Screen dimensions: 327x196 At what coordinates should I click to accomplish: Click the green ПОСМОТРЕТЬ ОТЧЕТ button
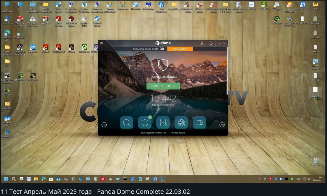[163, 86]
